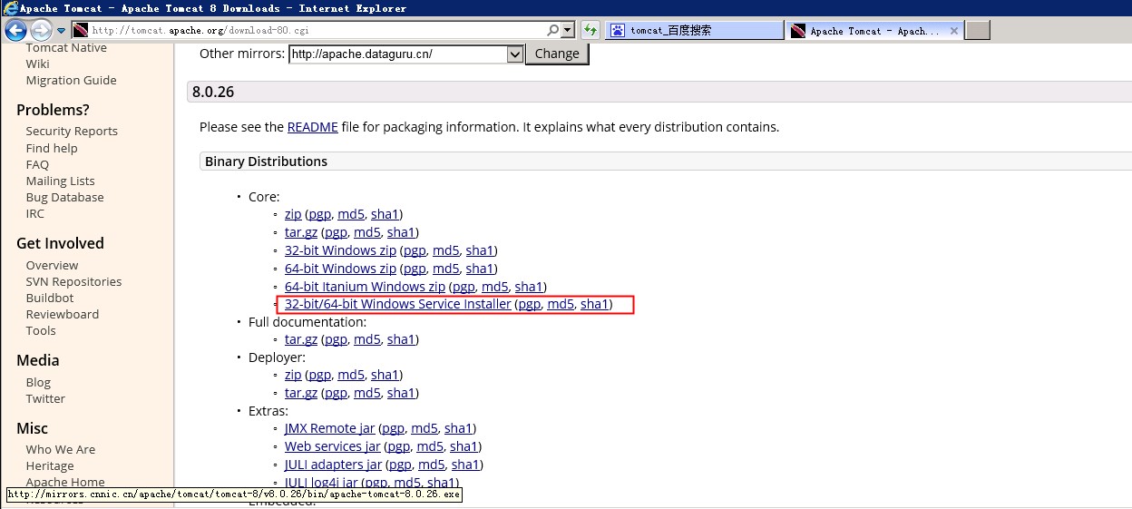Image resolution: width=1132 pixels, height=509 pixels.
Task: Click the browser Back arrow button
Action: (15, 31)
